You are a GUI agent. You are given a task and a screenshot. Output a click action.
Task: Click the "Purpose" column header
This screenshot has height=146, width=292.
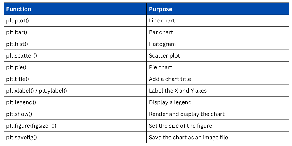pyautogui.click(x=161, y=9)
